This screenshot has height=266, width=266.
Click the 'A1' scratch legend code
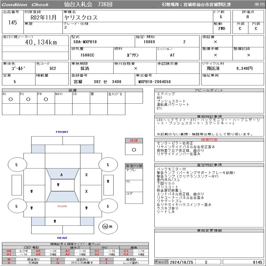coord(67,251)
